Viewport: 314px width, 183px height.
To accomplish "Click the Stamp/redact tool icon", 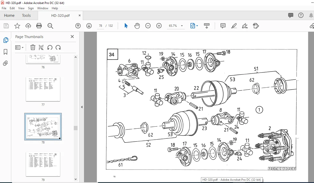I will click(x=256, y=26).
